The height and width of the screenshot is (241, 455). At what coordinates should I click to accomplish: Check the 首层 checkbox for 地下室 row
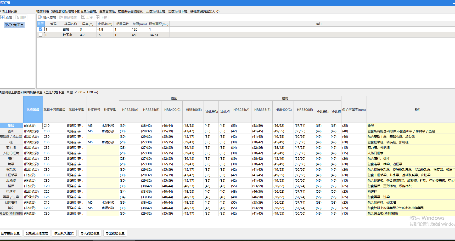click(x=41, y=35)
